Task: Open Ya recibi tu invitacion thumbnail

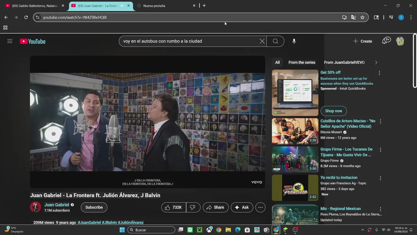Action: [295, 188]
